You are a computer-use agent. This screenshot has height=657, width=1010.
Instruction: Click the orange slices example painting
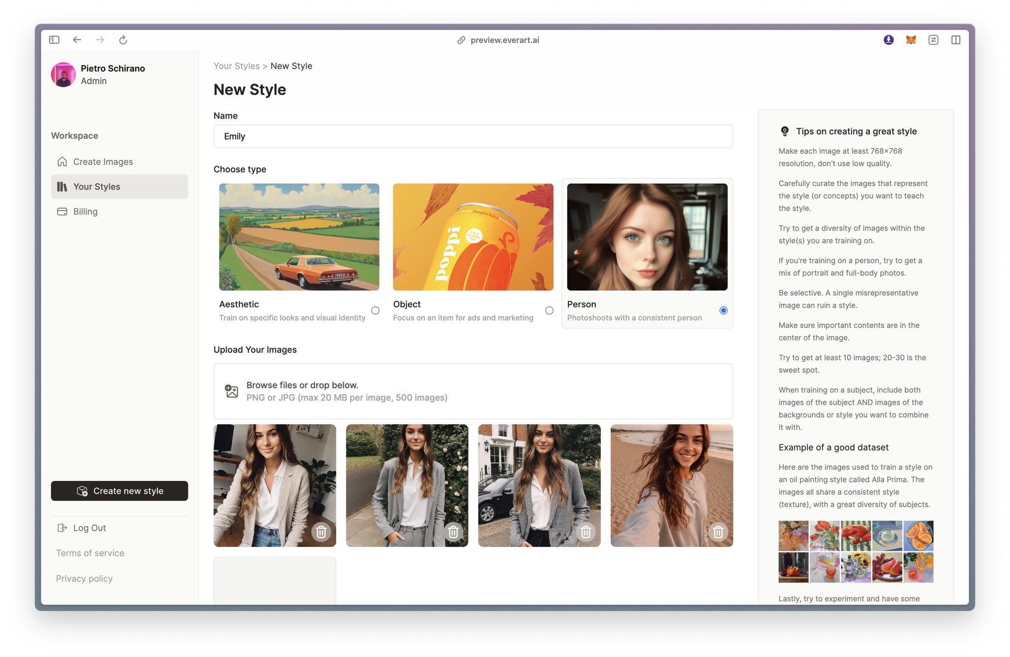918,536
